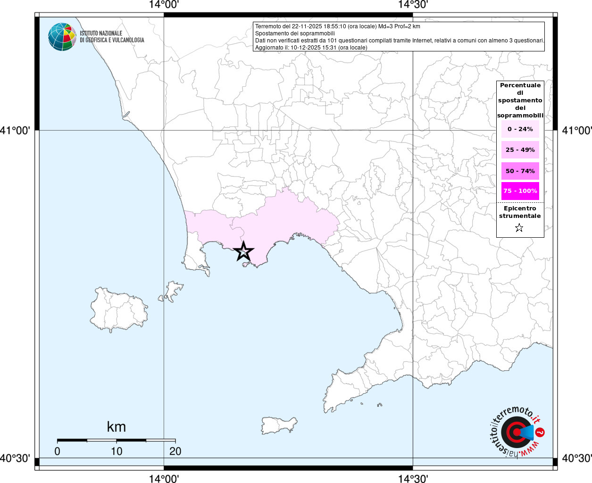
Task: Select the 0 - 24% legend swatch
Action: [x=520, y=129]
